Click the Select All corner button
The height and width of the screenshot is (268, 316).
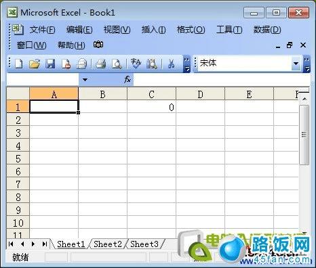pos(18,94)
